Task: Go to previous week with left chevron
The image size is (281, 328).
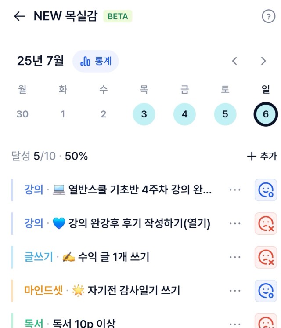Action: 234,61
